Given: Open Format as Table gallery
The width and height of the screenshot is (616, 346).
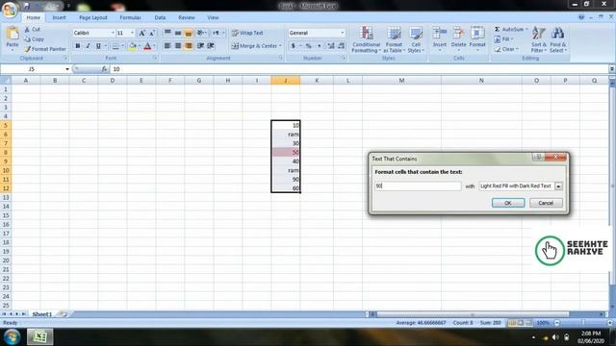Looking at the screenshot, I should point(394,39).
